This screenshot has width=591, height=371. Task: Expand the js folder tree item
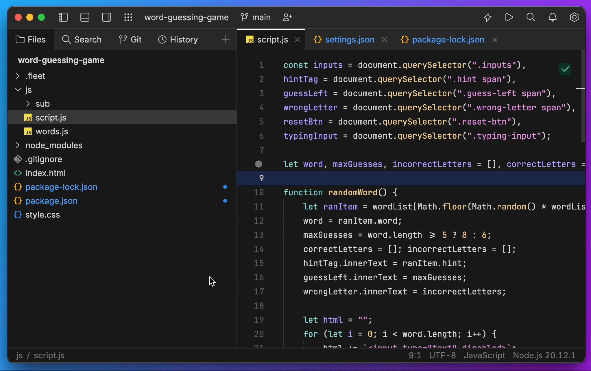click(17, 90)
